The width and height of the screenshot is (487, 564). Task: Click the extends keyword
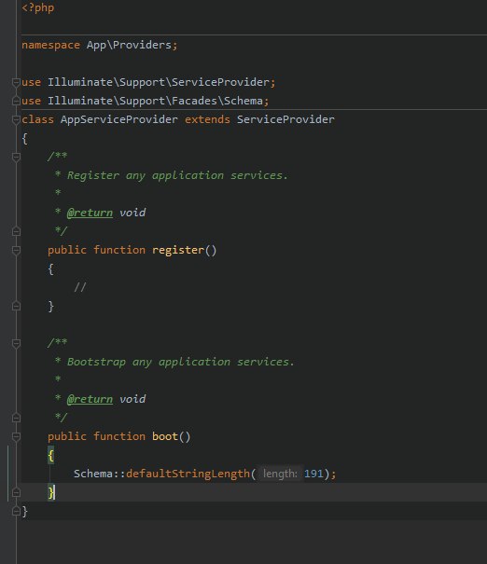tap(207, 119)
